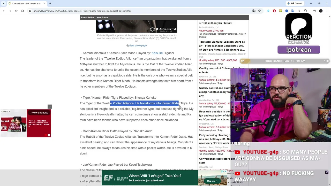Go back to the previous page
Screen dimensions: 331x186
coord(4,11)
